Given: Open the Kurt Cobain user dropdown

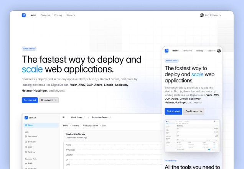Looking at the screenshot, I should pos(211,15).
